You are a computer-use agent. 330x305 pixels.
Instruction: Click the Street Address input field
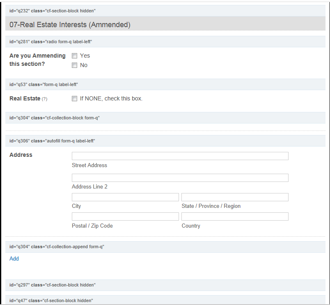click(180, 156)
